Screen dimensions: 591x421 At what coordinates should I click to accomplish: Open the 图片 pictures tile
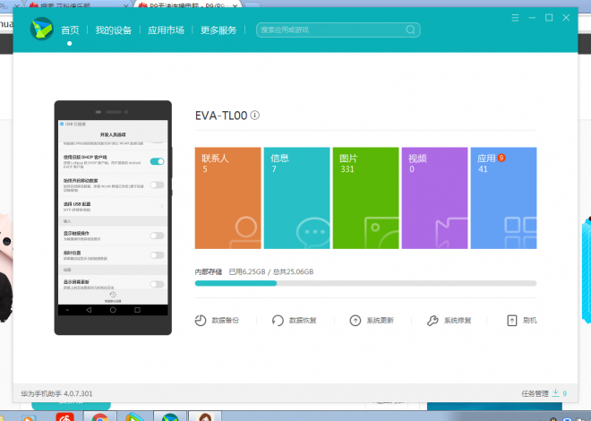[365, 198]
